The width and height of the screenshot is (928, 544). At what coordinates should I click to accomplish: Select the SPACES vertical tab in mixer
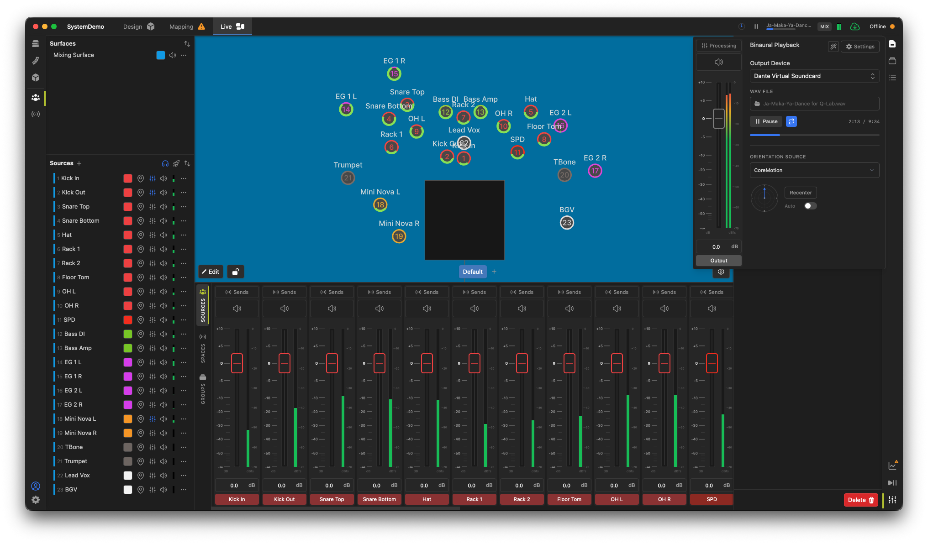tap(203, 349)
